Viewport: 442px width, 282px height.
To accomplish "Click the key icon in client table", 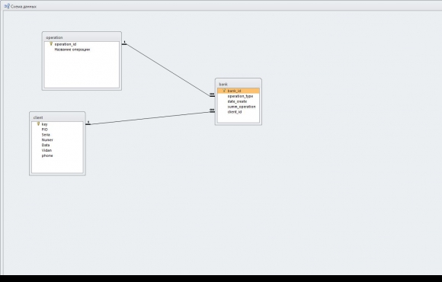I will [x=38, y=124].
